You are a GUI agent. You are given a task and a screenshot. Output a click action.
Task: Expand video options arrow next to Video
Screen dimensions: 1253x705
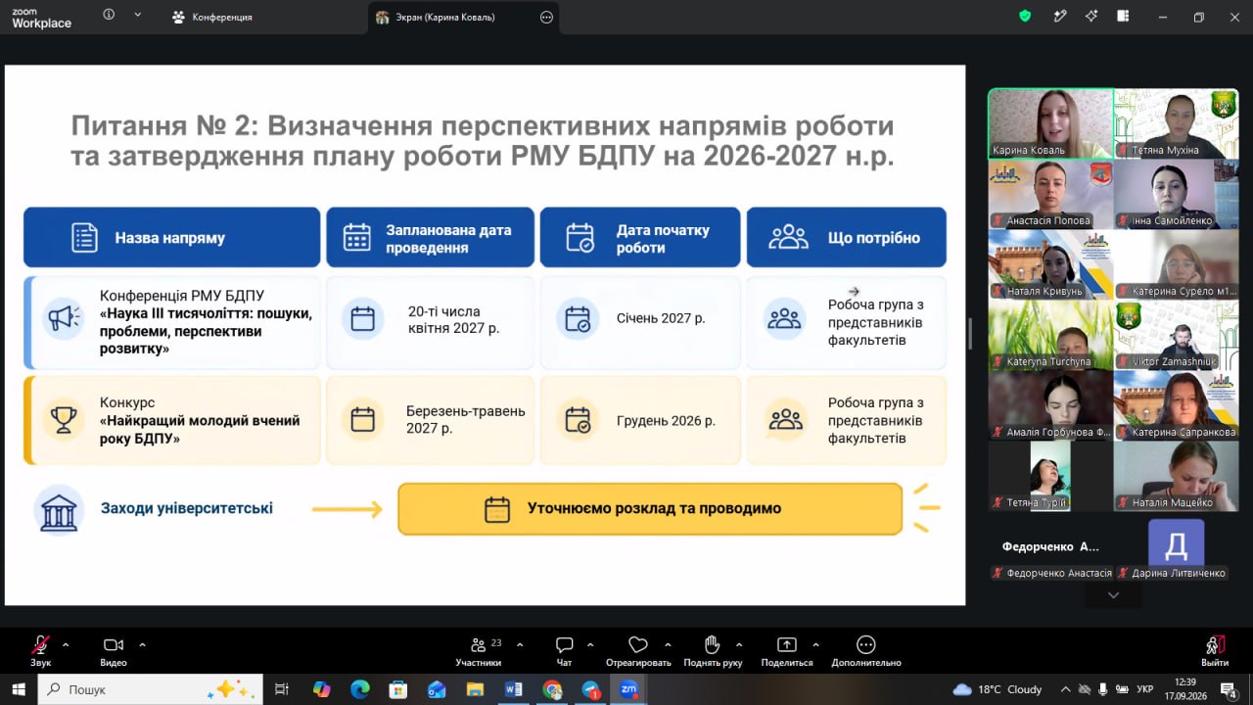pyautogui.click(x=142, y=644)
